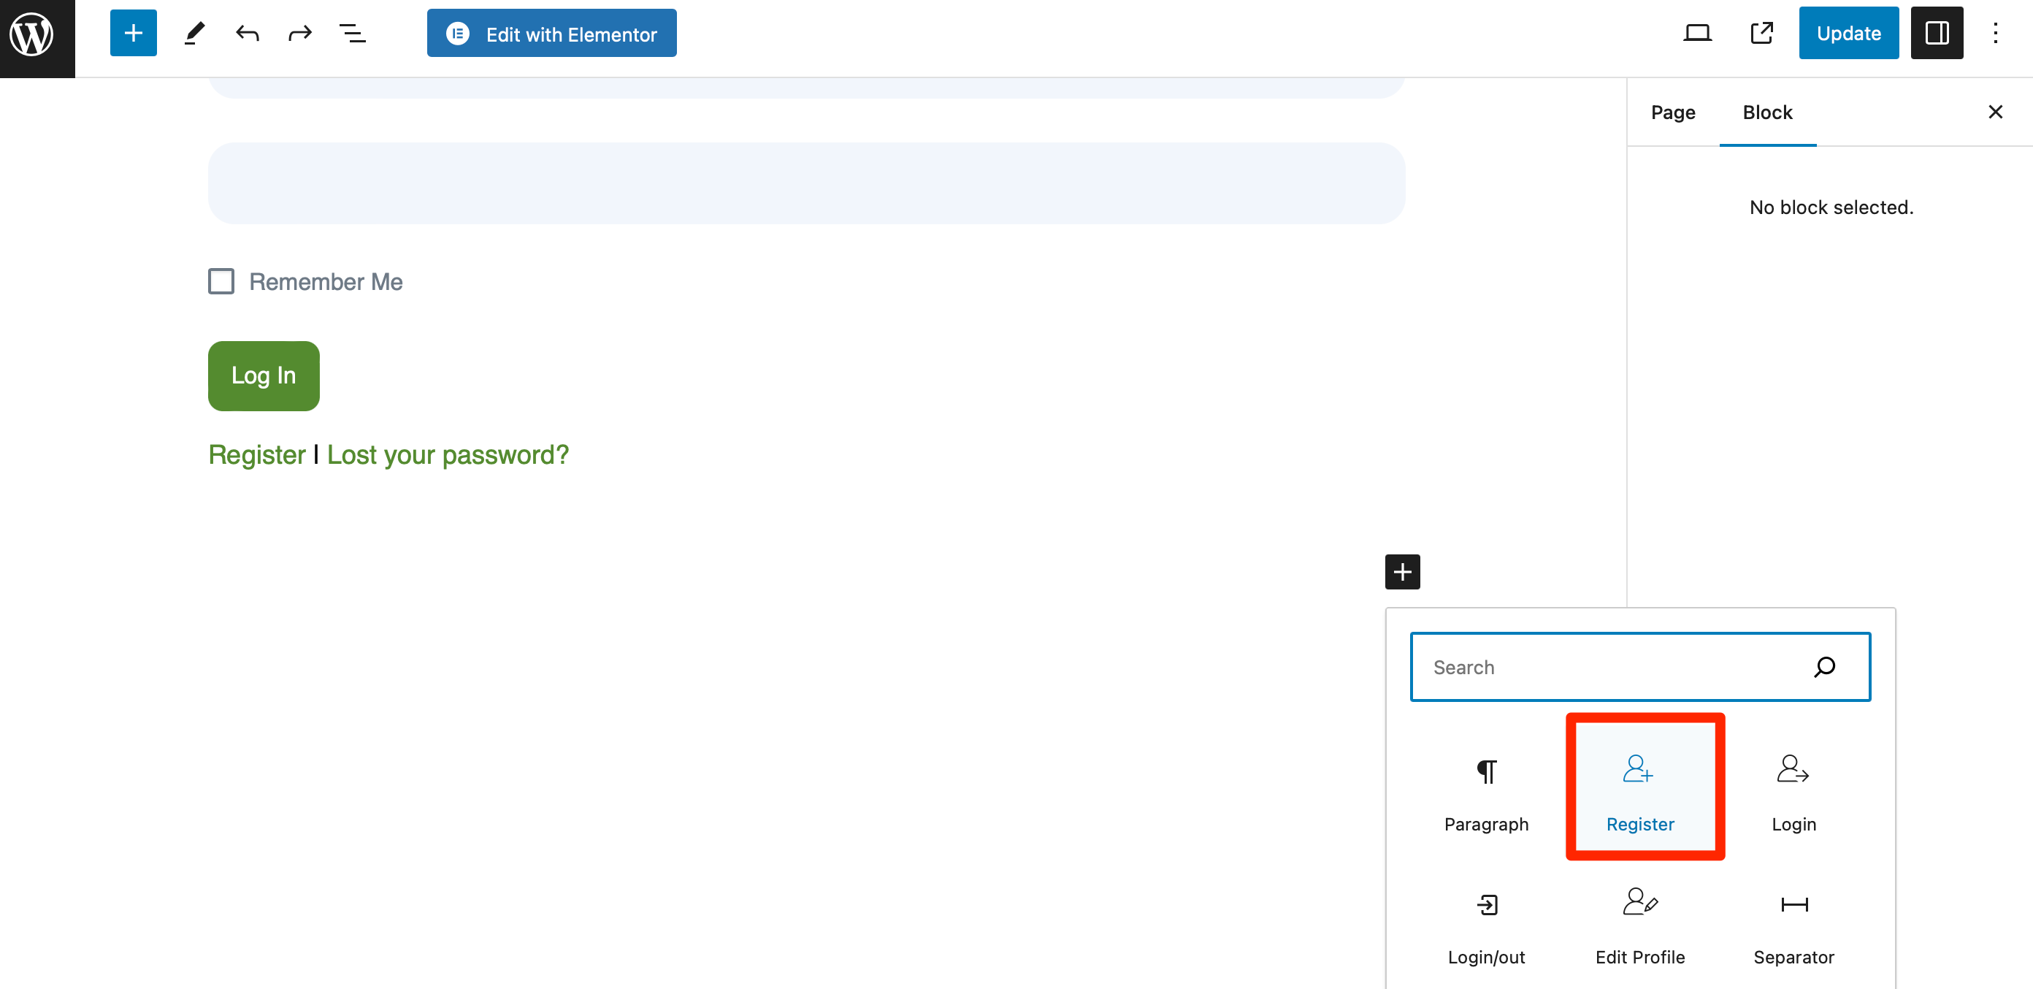Redo the last change
2033x989 pixels.
coord(300,33)
